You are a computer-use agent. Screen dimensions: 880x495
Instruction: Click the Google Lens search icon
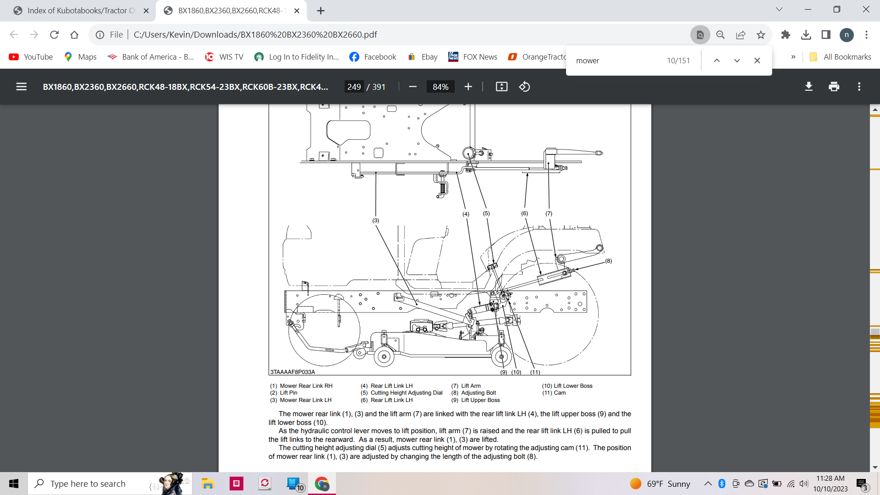coord(700,34)
